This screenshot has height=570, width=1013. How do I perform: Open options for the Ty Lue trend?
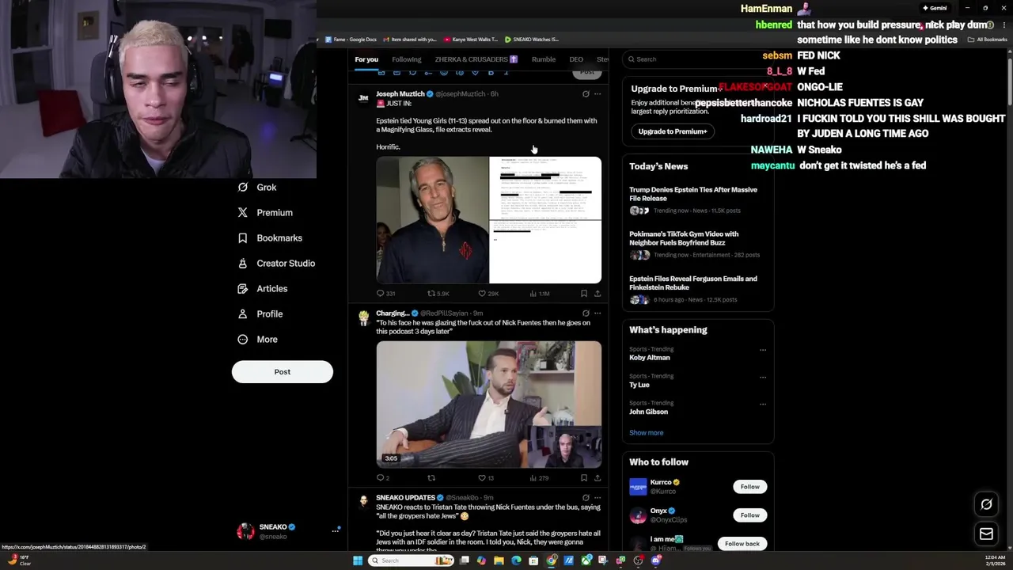[x=763, y=377]
